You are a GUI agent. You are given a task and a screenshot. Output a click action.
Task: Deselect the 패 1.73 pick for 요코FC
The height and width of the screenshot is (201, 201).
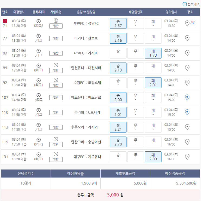153,53
